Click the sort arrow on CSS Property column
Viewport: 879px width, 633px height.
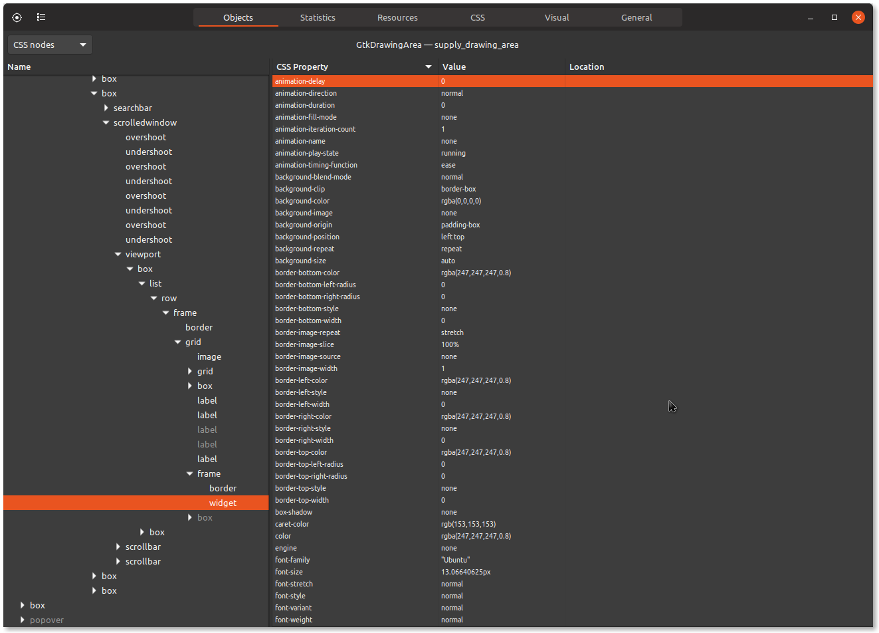point(429,66)
